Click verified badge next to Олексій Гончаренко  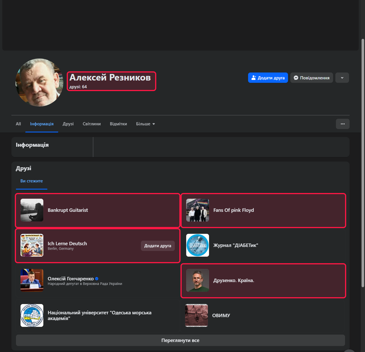tap(97, 279)
